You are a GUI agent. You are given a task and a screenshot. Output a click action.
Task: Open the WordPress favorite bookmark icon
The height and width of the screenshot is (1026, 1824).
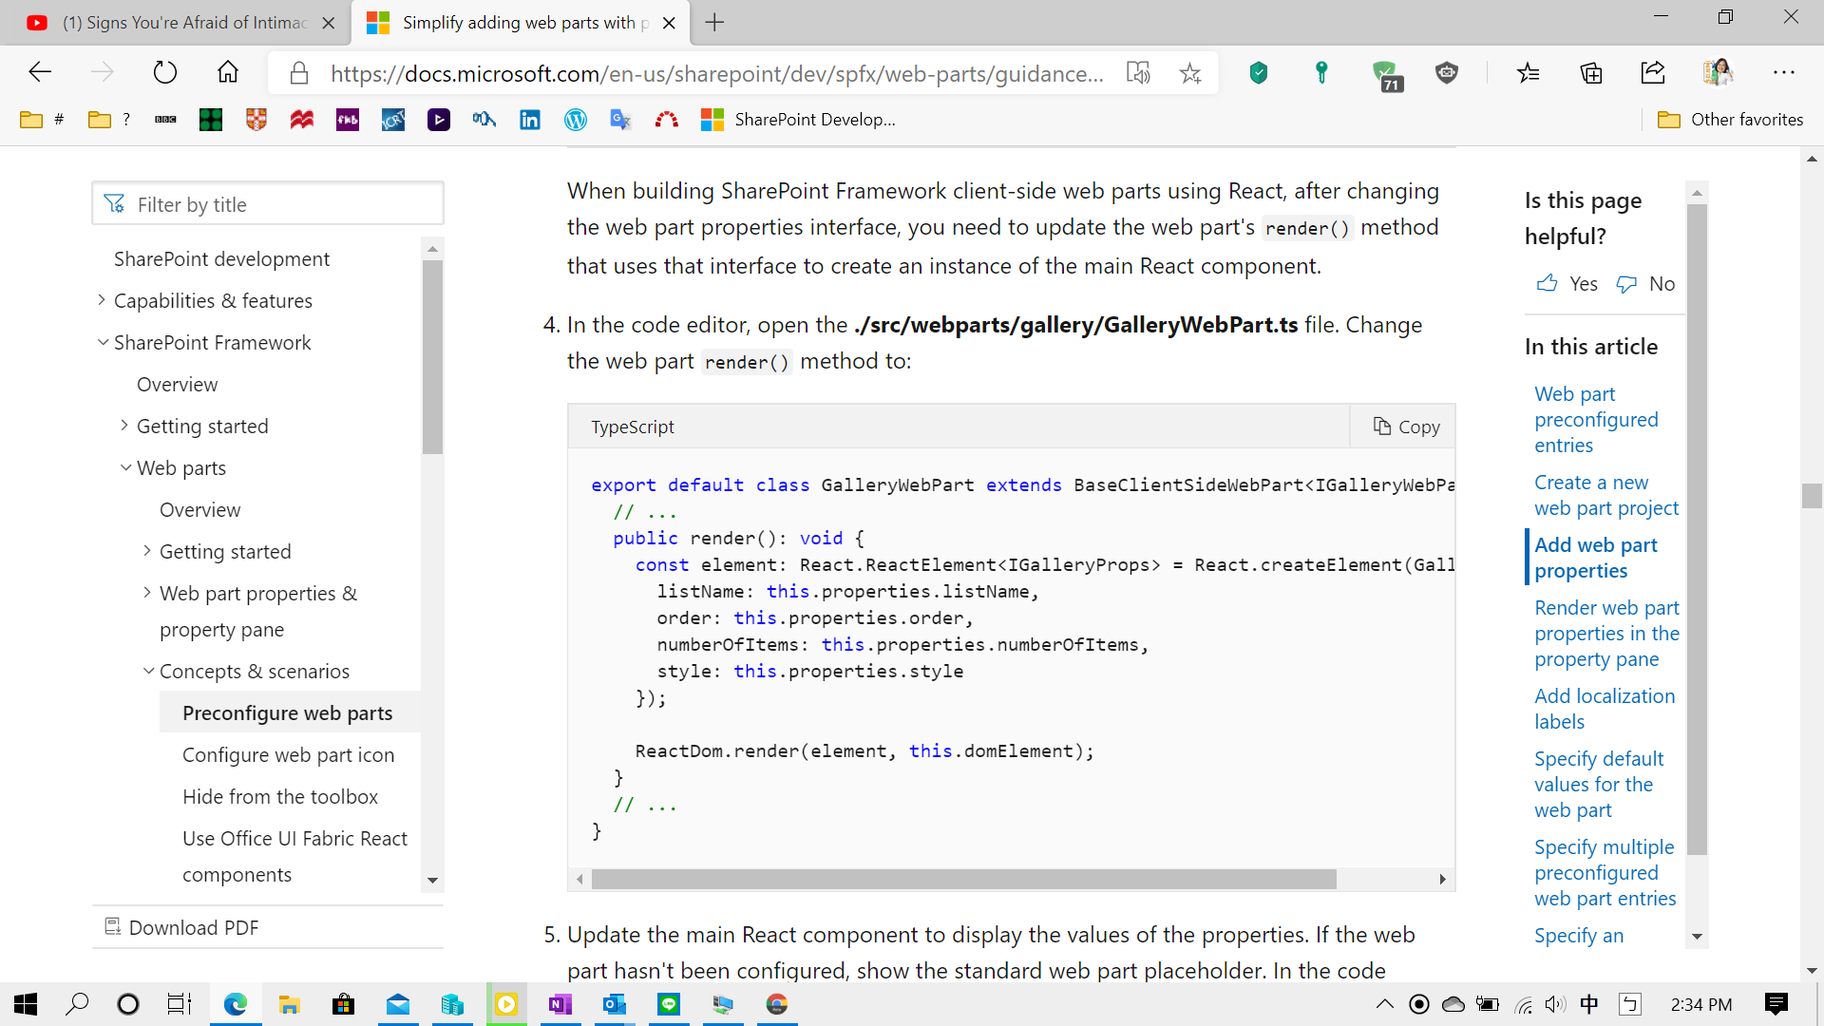pyautogui.click(x=575, y=119)
